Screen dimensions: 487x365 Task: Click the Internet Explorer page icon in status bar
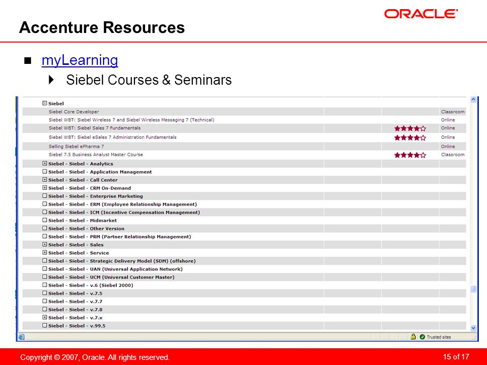click(x=21, y=337)
